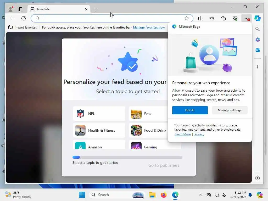The height and width of the screenshot is (201, 268).
Task: Select the Amazon topic card
Action: coord(99,144)
